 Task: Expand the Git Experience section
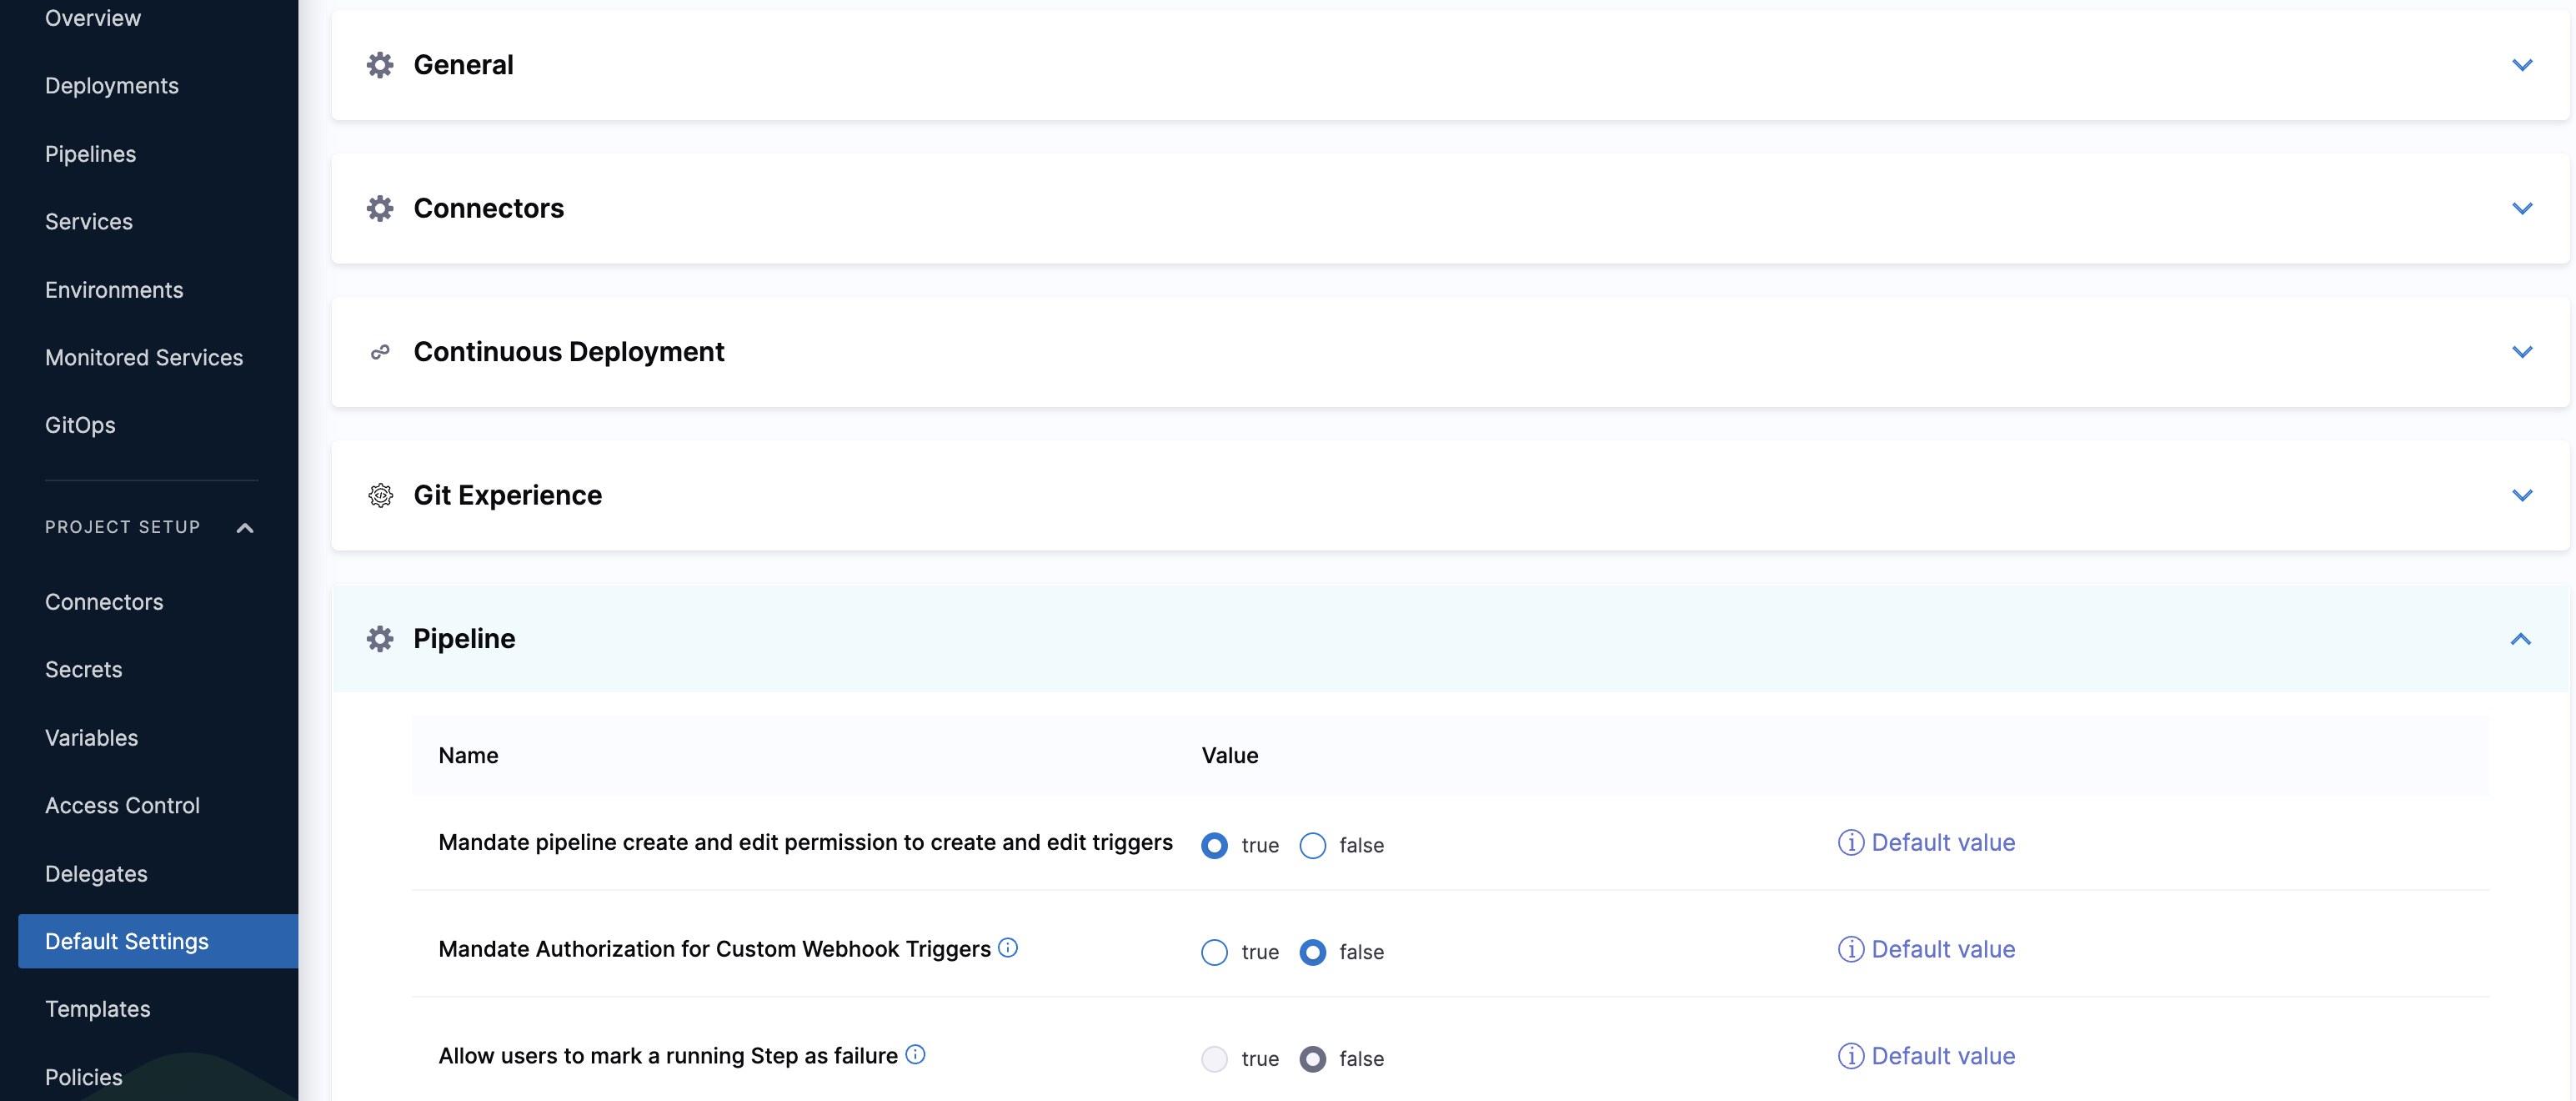point(2521,495)
